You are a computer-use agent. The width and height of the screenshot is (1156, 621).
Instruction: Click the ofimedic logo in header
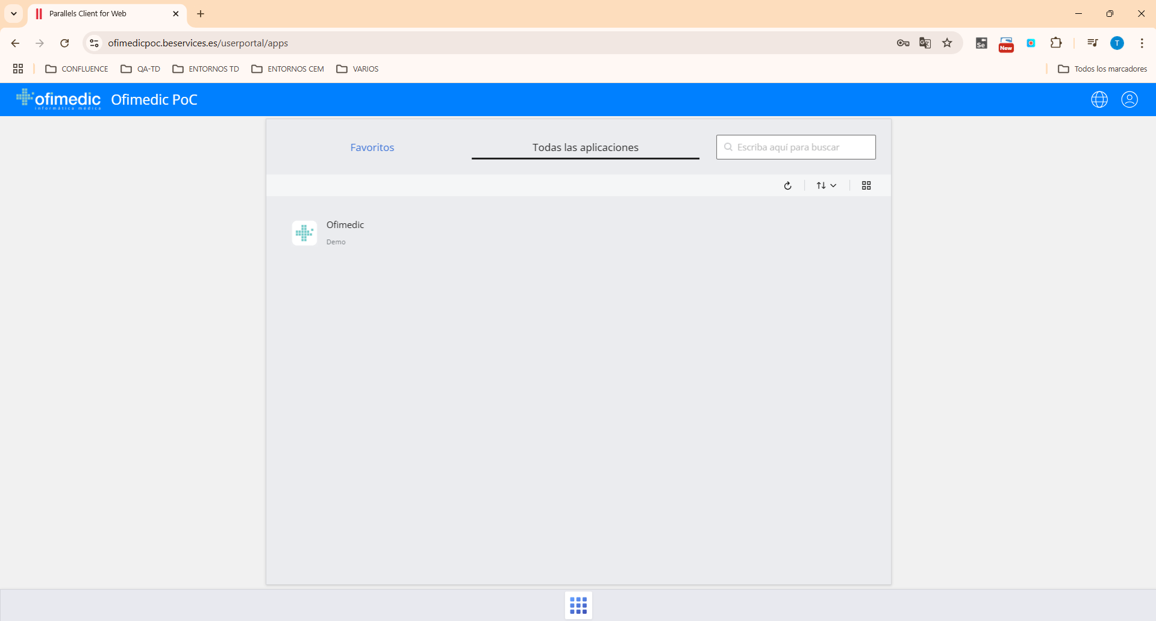tap(59, 99)
